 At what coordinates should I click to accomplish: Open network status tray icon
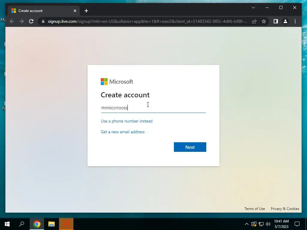pos(261,224)
